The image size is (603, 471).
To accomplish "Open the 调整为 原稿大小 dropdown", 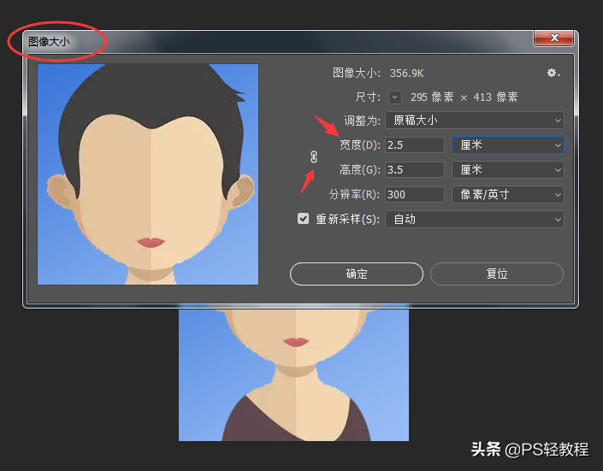I will point(474,121).
